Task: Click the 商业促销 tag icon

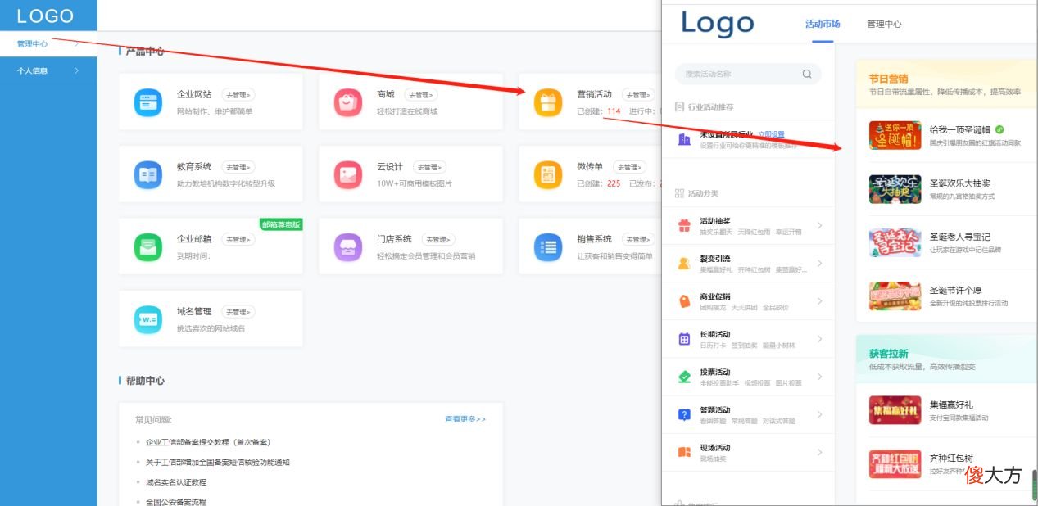Action: (684, 301)
